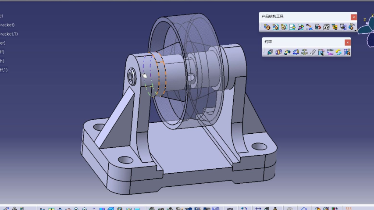374x210 pixels.
Task: Select the tree node ending in 'h)'
Action: 2,61
